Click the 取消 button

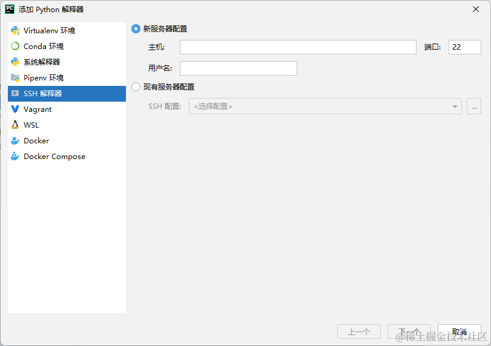pyautogui.click(x=460, y=331)
